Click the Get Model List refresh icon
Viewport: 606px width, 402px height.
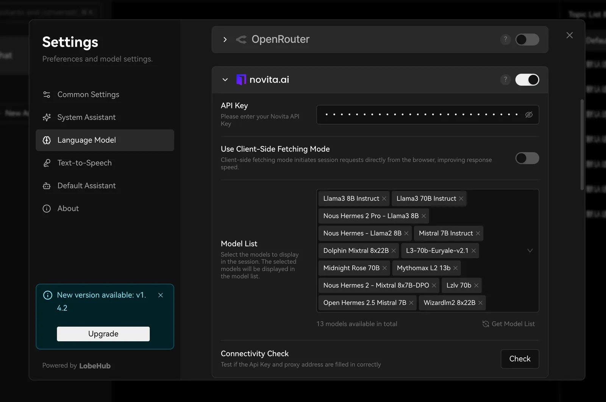[486, 324]
